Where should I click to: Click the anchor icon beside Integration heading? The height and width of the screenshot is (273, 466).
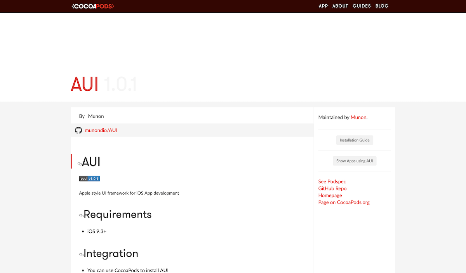pos(81,255)
